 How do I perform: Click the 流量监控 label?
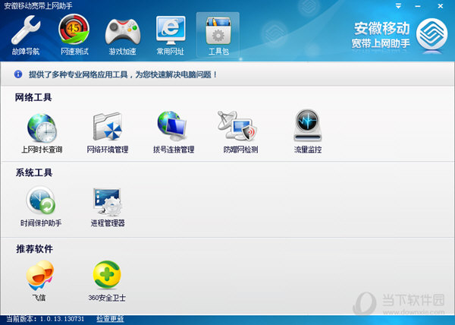(308, 150)
